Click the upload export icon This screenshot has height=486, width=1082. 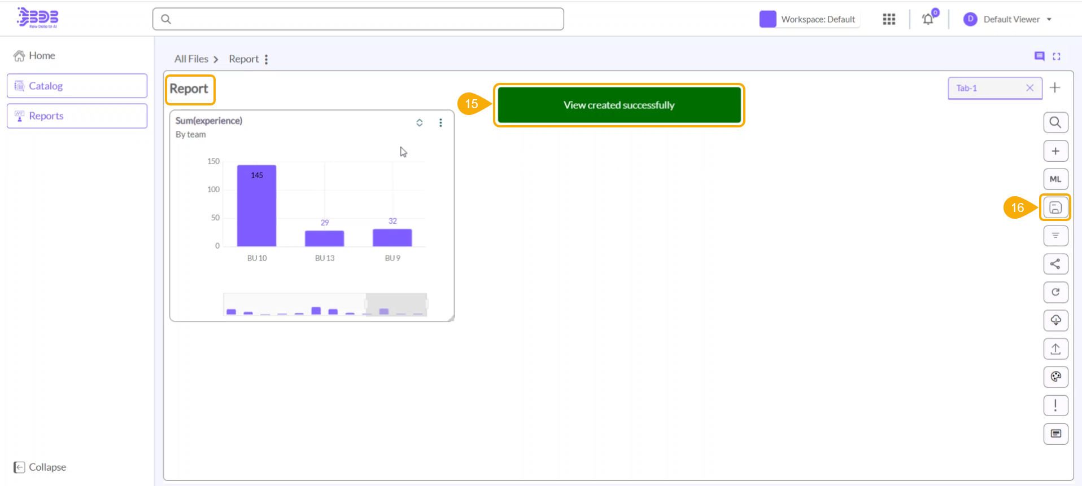point(1055,349)
